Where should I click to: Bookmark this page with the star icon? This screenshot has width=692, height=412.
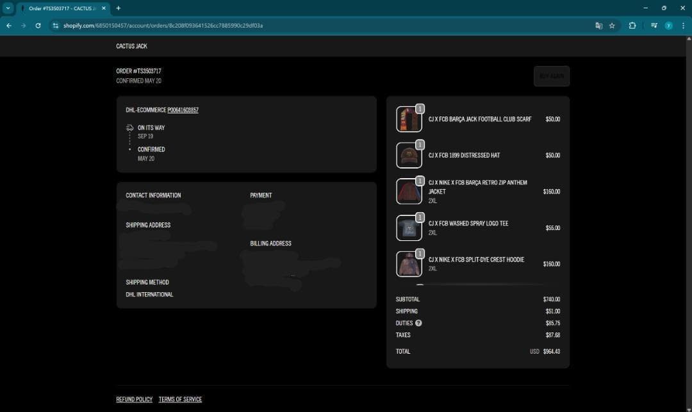612,26
